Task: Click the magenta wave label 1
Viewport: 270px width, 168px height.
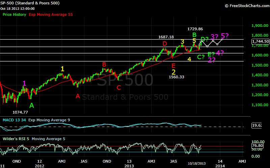Action: [24, 83]
